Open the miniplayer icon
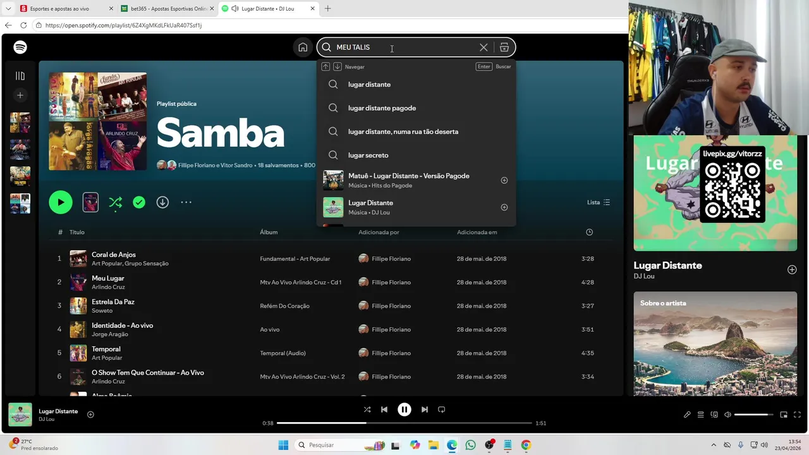809x455 pixels. pos(784,415)
